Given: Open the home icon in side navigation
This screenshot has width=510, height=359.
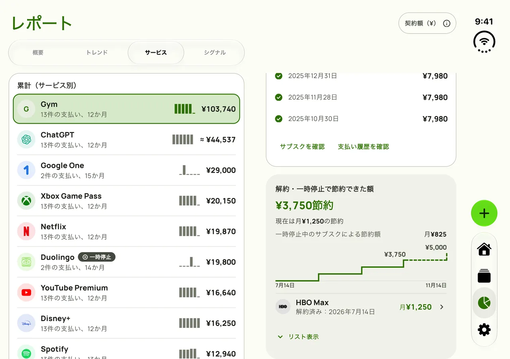Looking at the screenshot, I should 484,249.
